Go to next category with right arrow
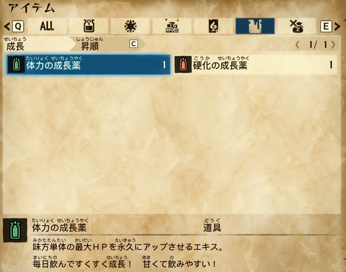346x272 pixels. (x=337, y=26)
